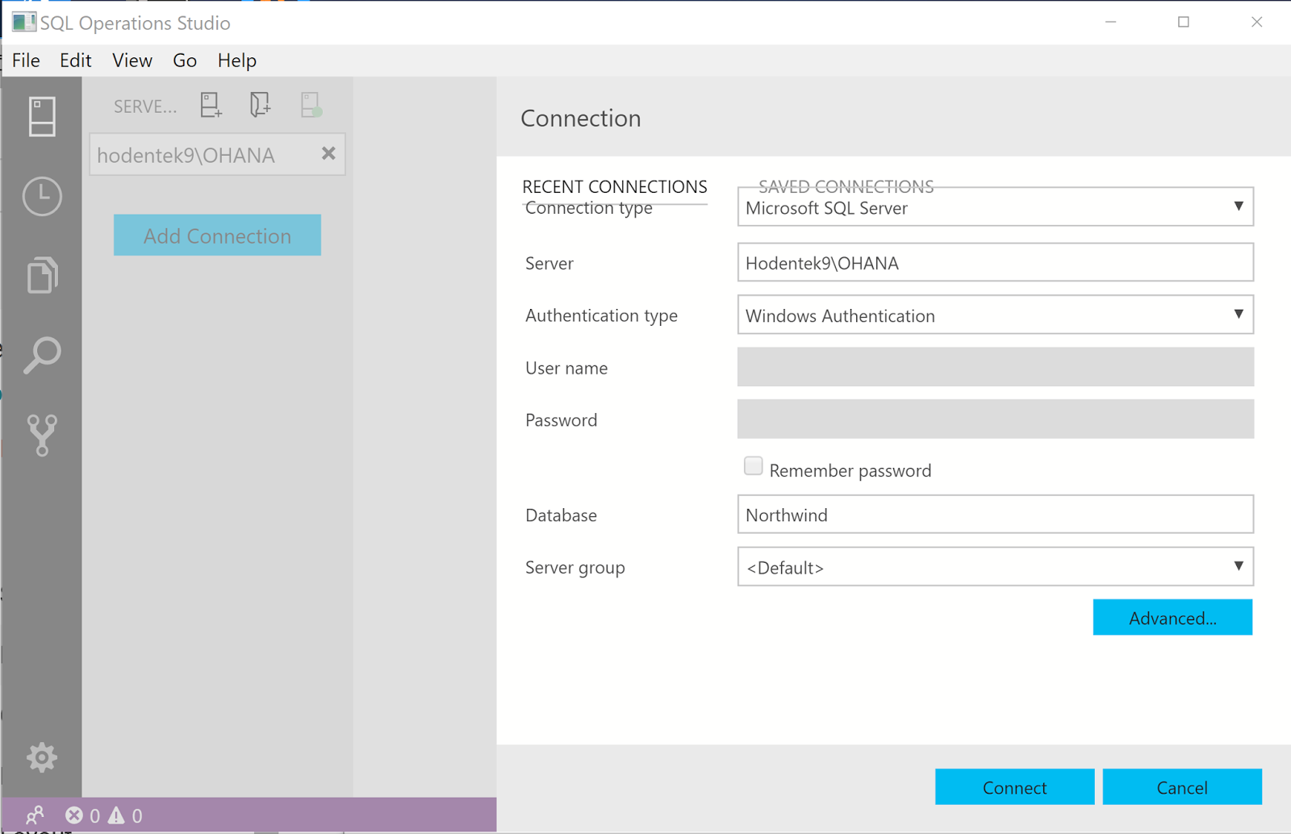Click the SERVE... panel title
The image size is (1291, 834).
(x=145, y=106)
